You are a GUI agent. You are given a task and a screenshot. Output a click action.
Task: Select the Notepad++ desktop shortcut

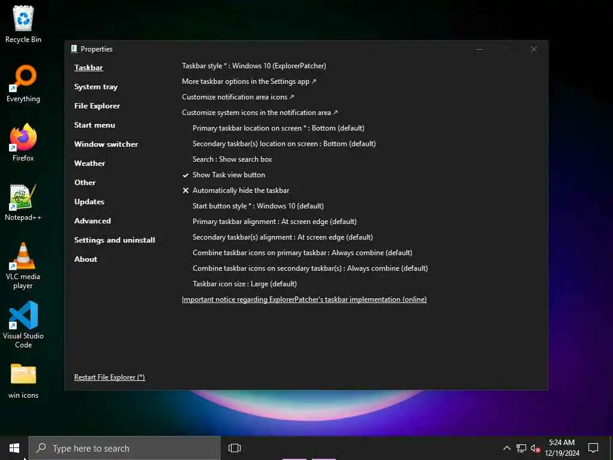[23, 202]
